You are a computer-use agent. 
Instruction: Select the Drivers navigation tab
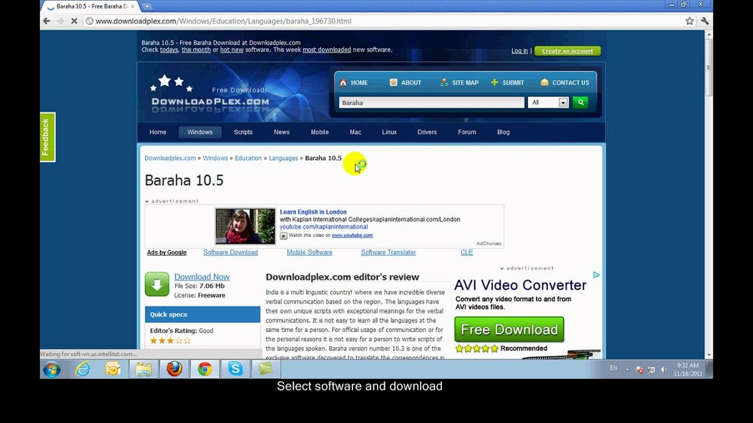427,132
